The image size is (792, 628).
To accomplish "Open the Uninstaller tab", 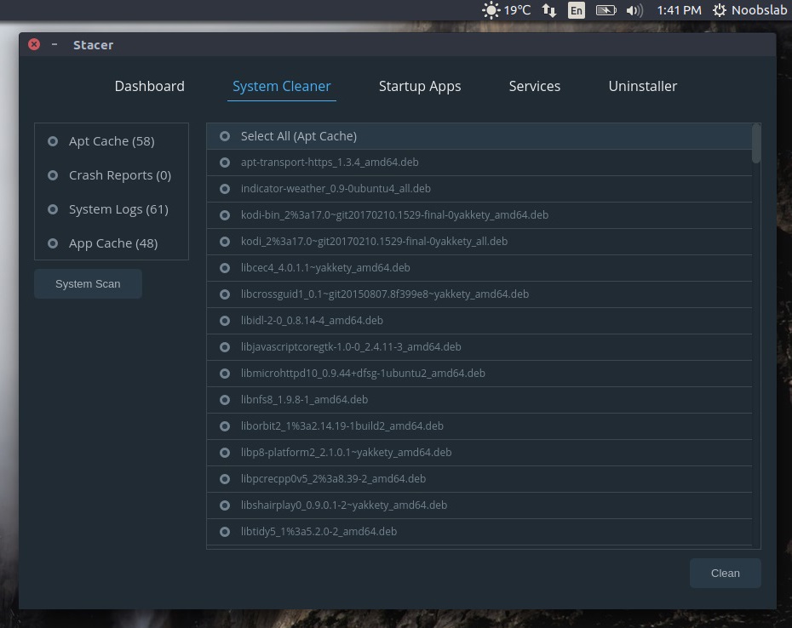I will (642, 86).
